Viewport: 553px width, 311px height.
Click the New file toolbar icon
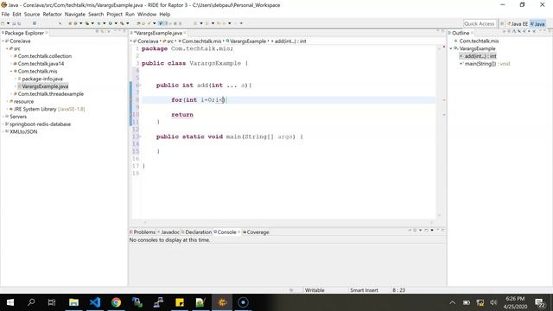(x=3, y=23)
